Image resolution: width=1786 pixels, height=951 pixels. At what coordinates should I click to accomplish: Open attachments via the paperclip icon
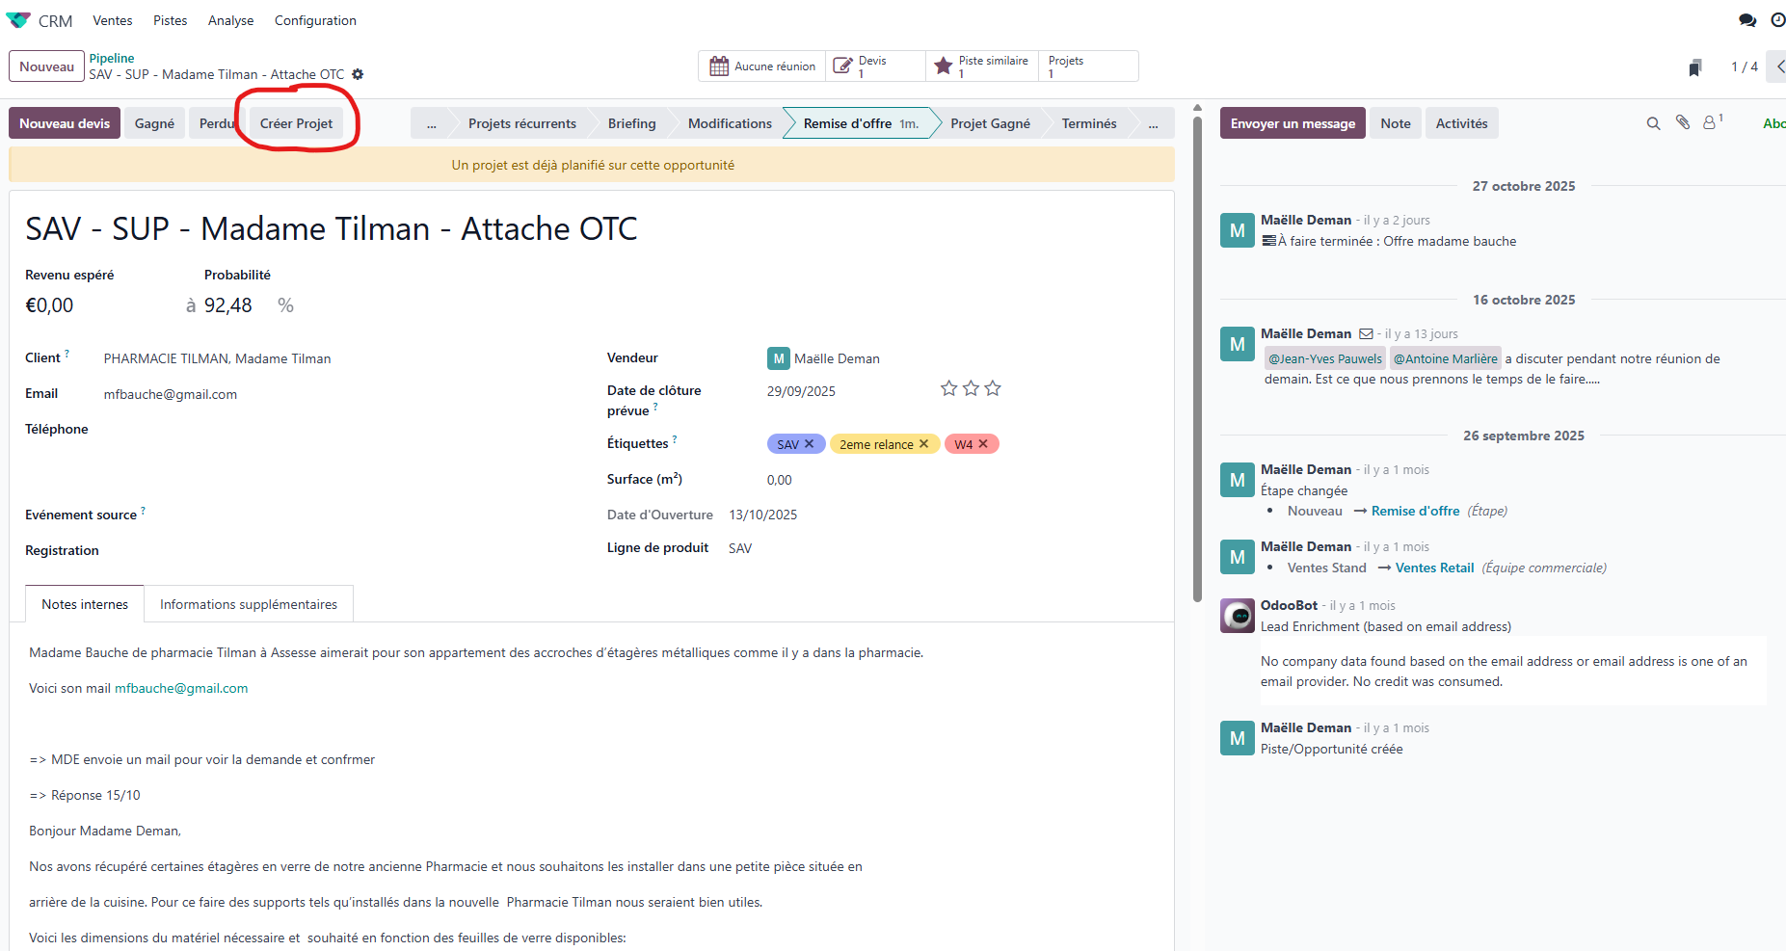click(1682, 122)
